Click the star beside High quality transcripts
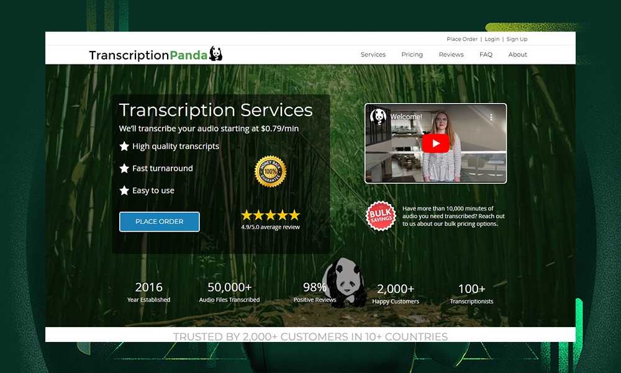Viewport: 621px width, 373px height. (124, 146)
